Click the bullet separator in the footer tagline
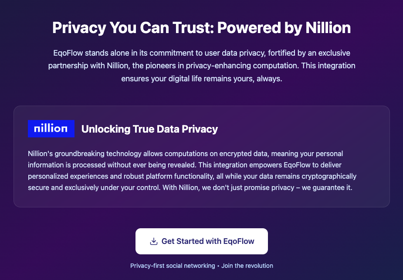 pos(218,266)
